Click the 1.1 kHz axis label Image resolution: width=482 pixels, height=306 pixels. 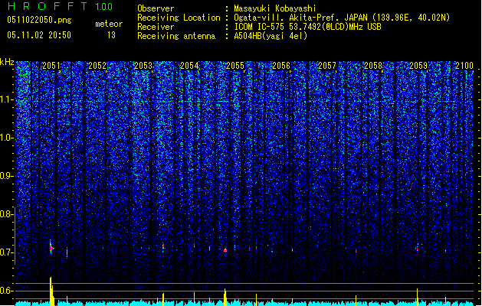[x=7, y=99]
